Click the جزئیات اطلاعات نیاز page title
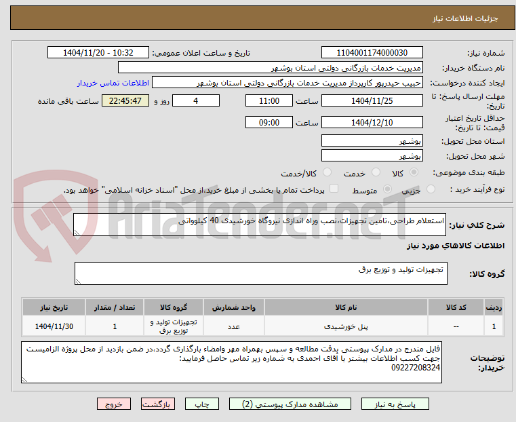Image resolution: width=516 pixels, height=422 pixels. [x=465, y=18]
